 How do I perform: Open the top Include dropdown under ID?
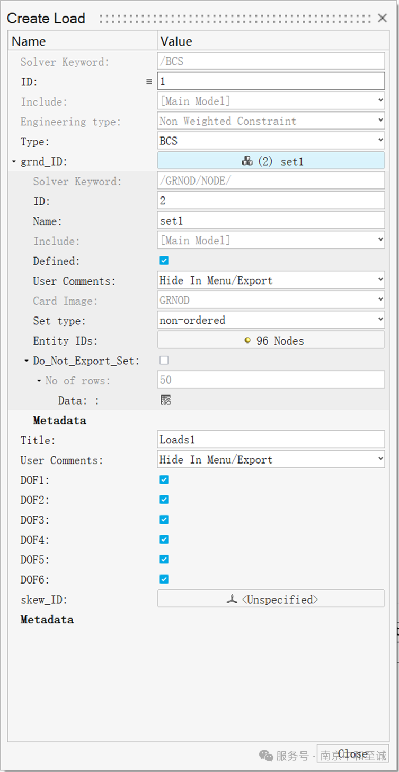(380, 101)
